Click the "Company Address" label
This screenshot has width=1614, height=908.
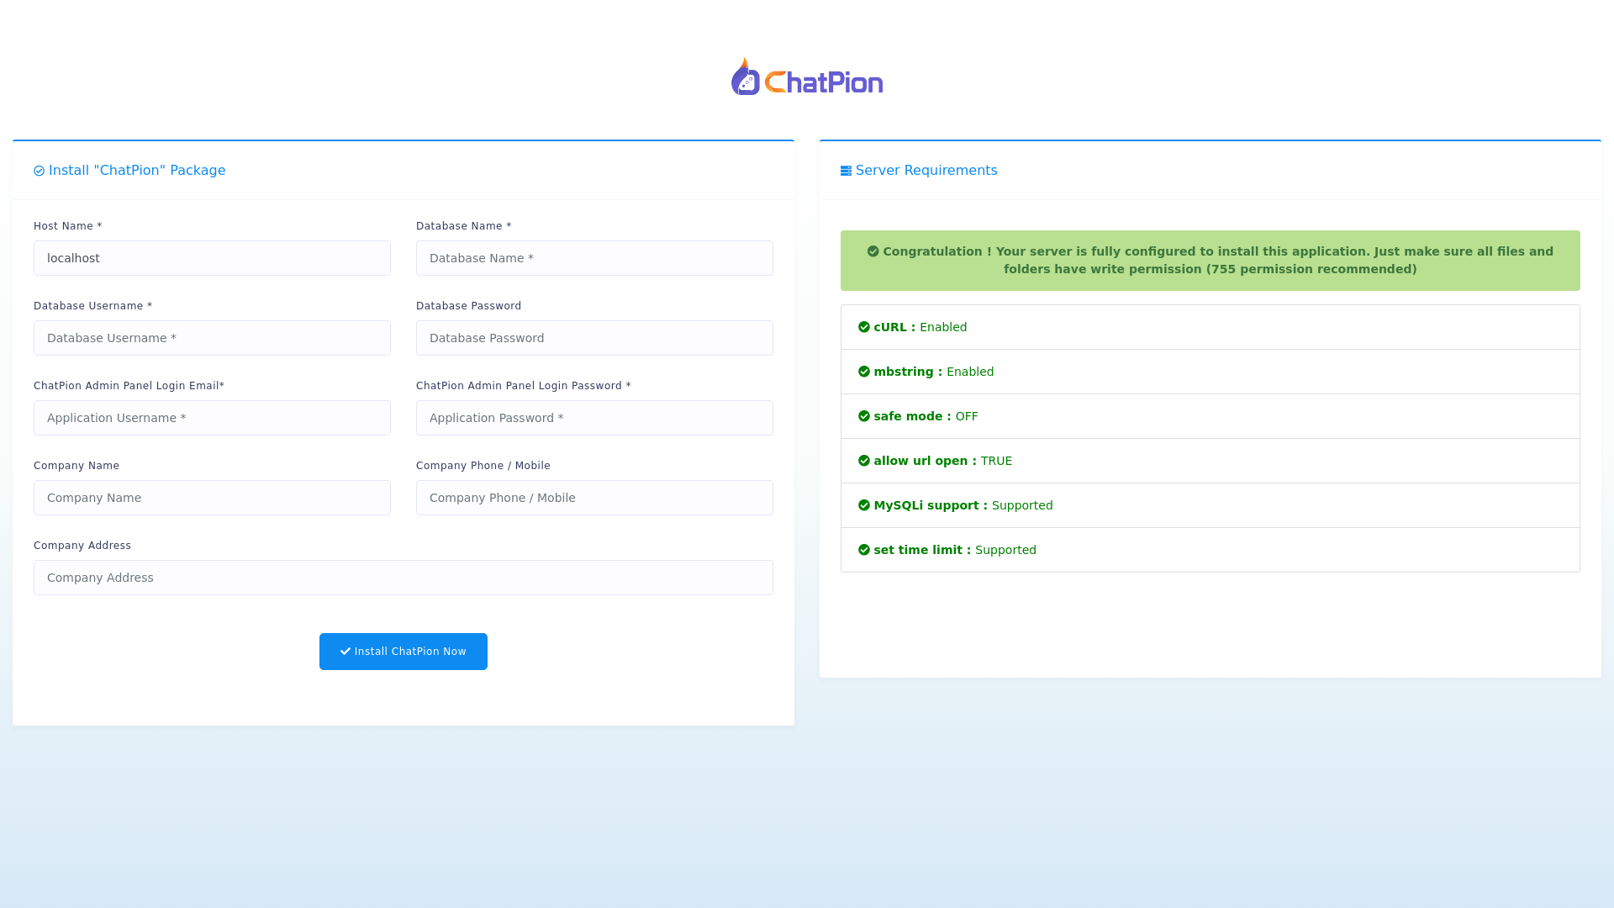point(82,546)
